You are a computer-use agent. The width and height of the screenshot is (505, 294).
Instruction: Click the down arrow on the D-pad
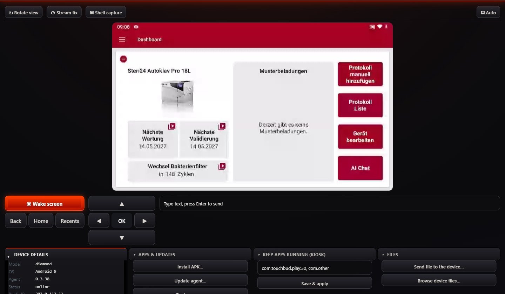point(122,238)
